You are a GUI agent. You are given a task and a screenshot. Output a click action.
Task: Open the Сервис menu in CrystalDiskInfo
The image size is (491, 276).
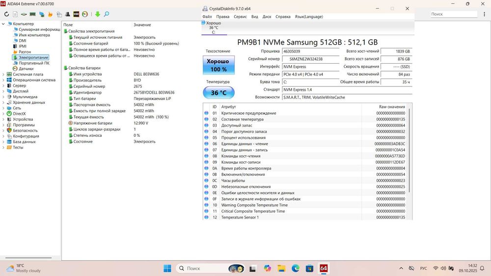(240, 17)
